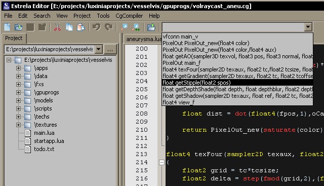
Task: Switch to the aneurysma.lua tab
Action: tap(144, 39)
